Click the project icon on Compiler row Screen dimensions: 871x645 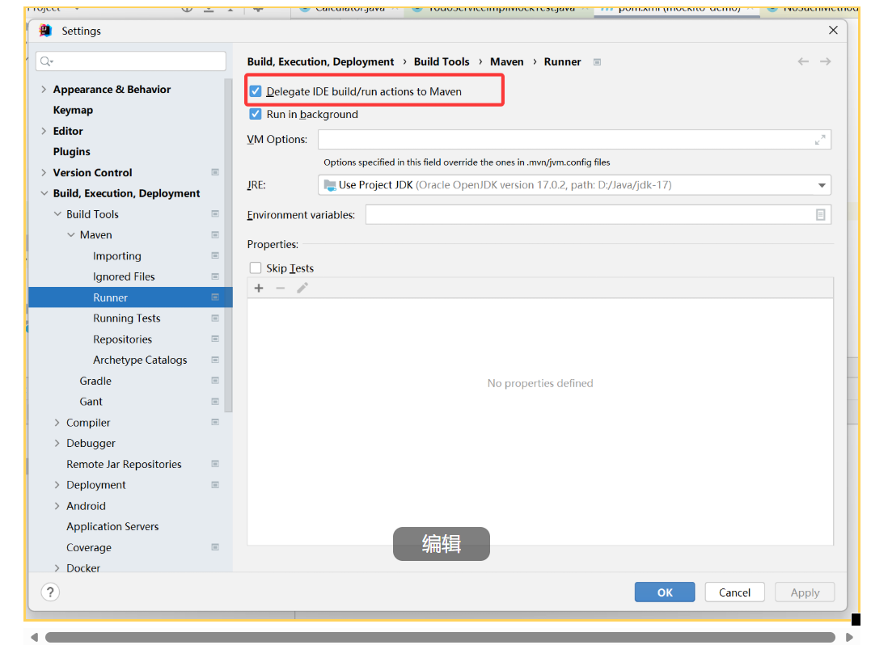tap(215, 423)
